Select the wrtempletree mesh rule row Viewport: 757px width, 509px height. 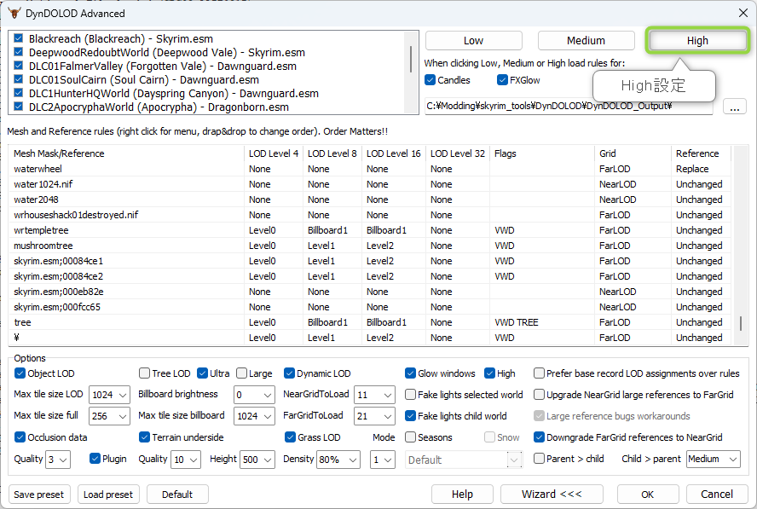(372, 230)
